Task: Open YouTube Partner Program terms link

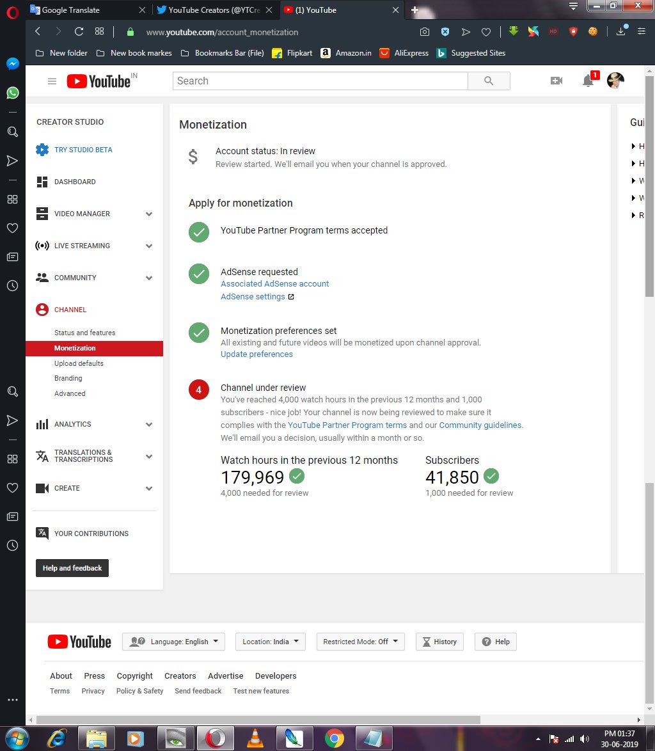Action: click(x=347, y=425)
